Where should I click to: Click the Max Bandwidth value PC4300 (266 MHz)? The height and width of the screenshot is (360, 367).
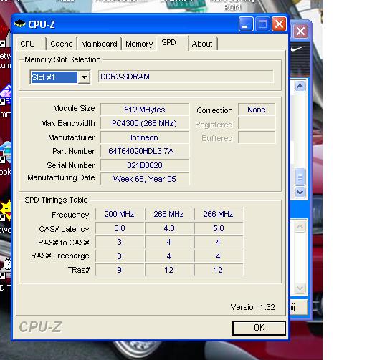[x=145, y=123]
